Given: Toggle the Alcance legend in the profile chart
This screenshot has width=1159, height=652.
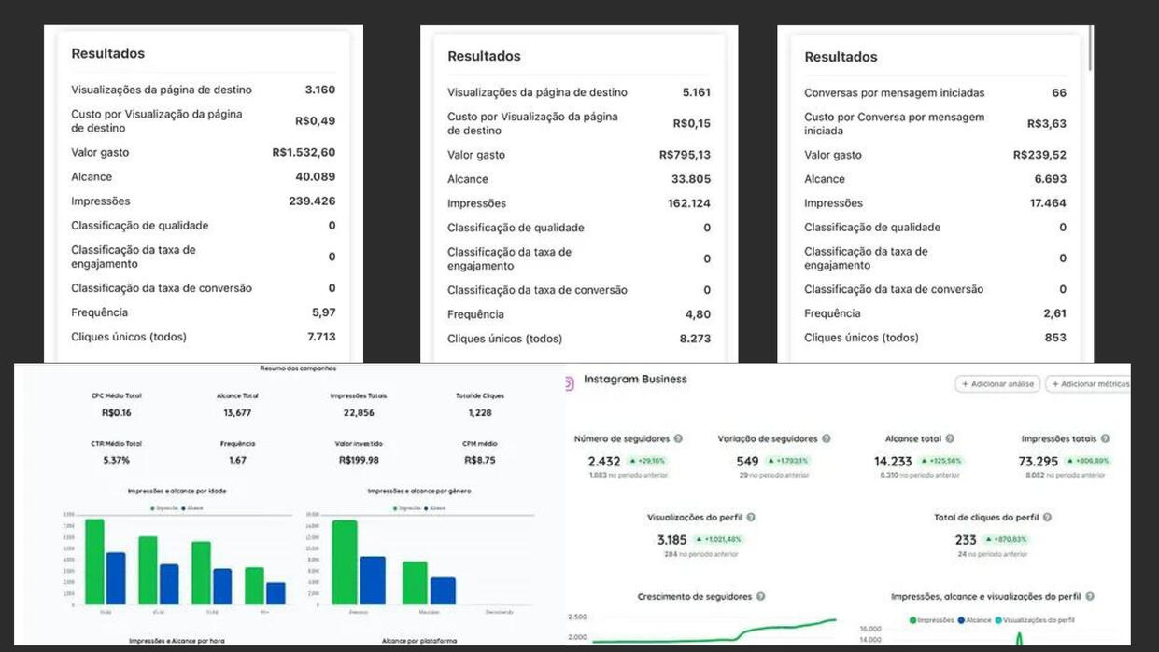Looking at the screenshot, I should click(x=974, y=620).
